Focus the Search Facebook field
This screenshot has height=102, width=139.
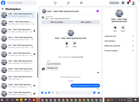(21, 3)
